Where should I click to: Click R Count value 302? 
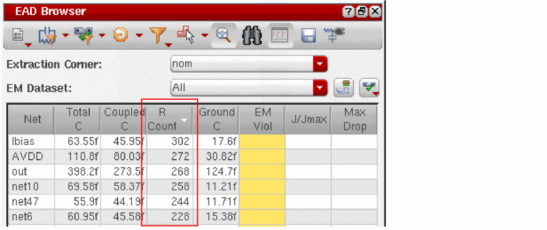click(x=180, y=142)
